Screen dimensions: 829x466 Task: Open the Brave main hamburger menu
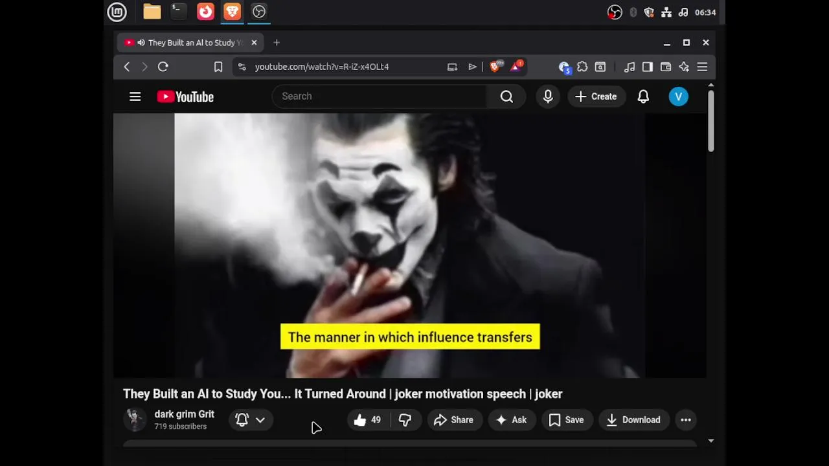702,67
